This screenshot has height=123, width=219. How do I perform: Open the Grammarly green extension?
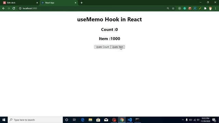coord(185,8)
